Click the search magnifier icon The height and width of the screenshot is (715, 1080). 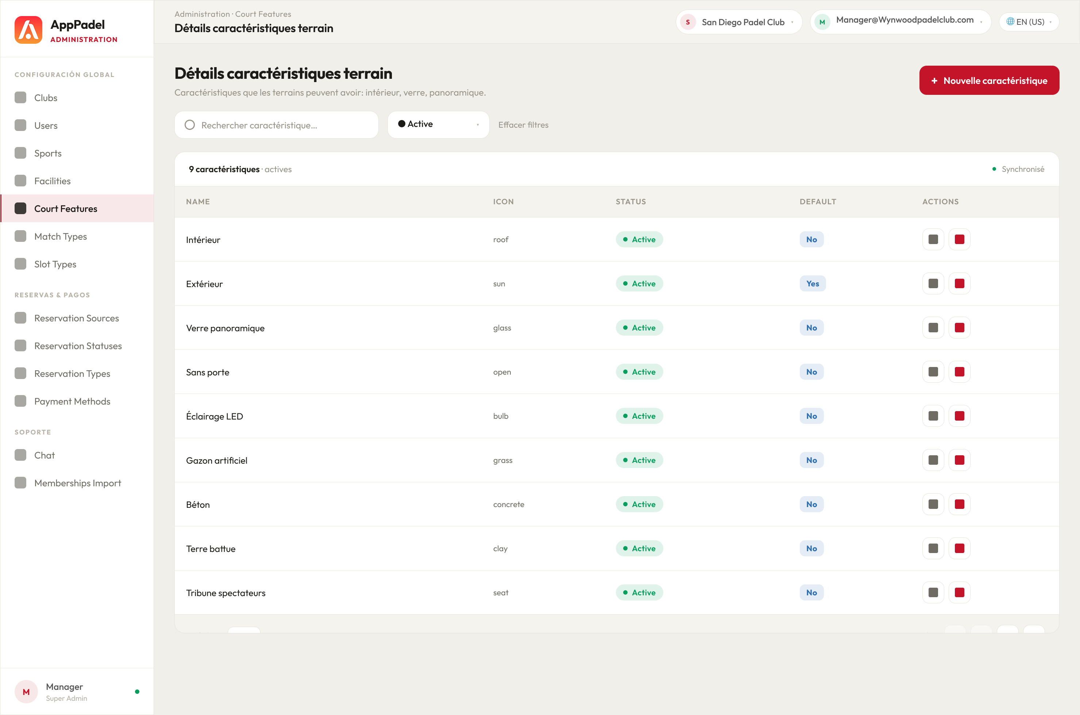coord(190,125)
